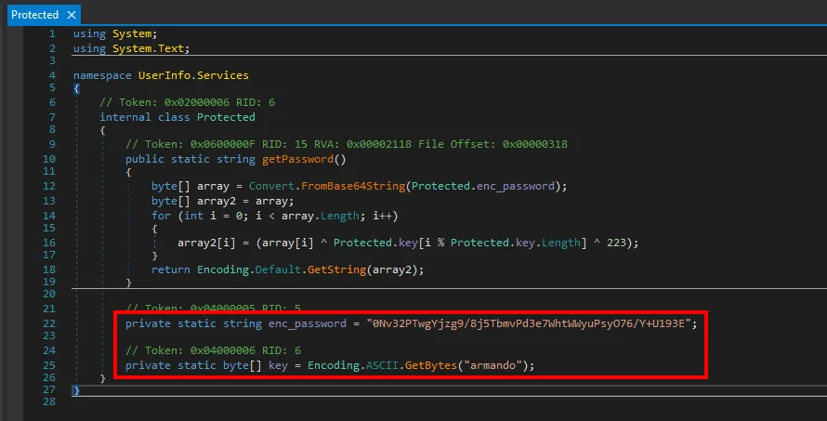Click 'Protected' class name on line 7

(x=226, y=117)
